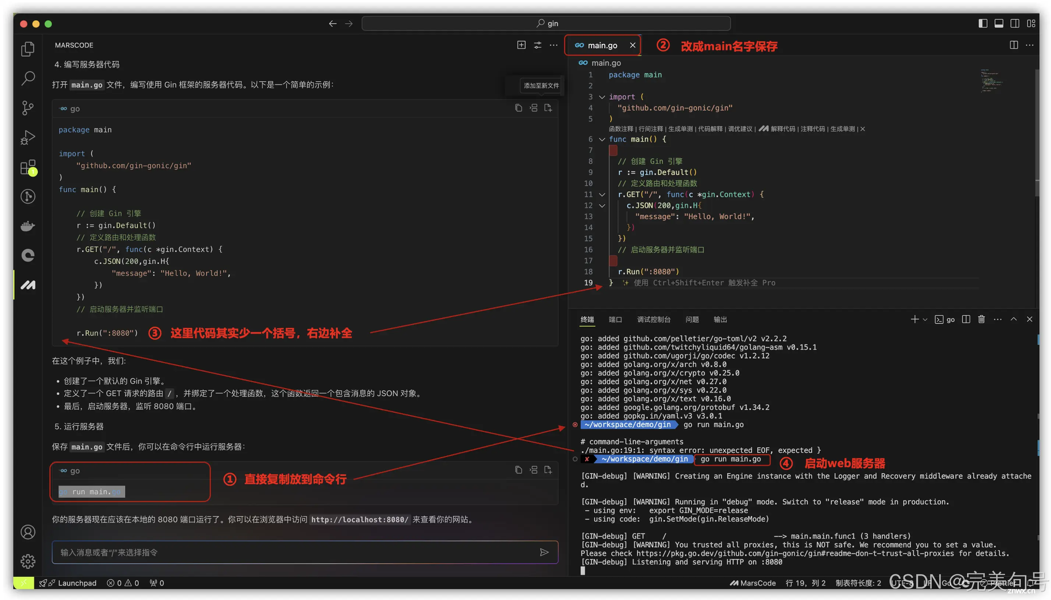This screenshot has width=1051, height=600.
Task: Open the Accounts menu icon
Action: click(28, 532)
